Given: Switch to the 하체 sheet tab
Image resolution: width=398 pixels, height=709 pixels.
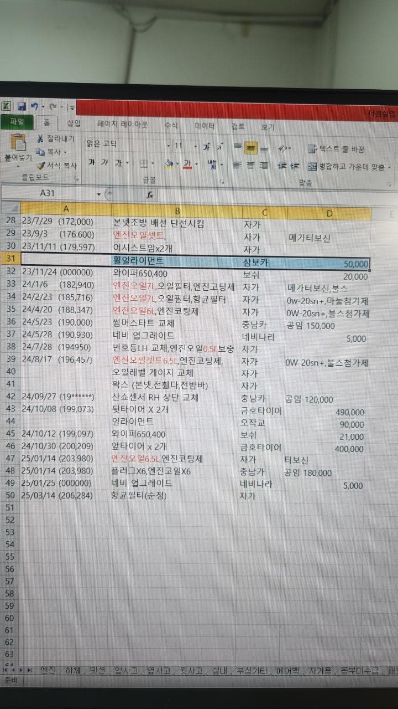Looking at the screenshot, I should click(x=73, y=670).
